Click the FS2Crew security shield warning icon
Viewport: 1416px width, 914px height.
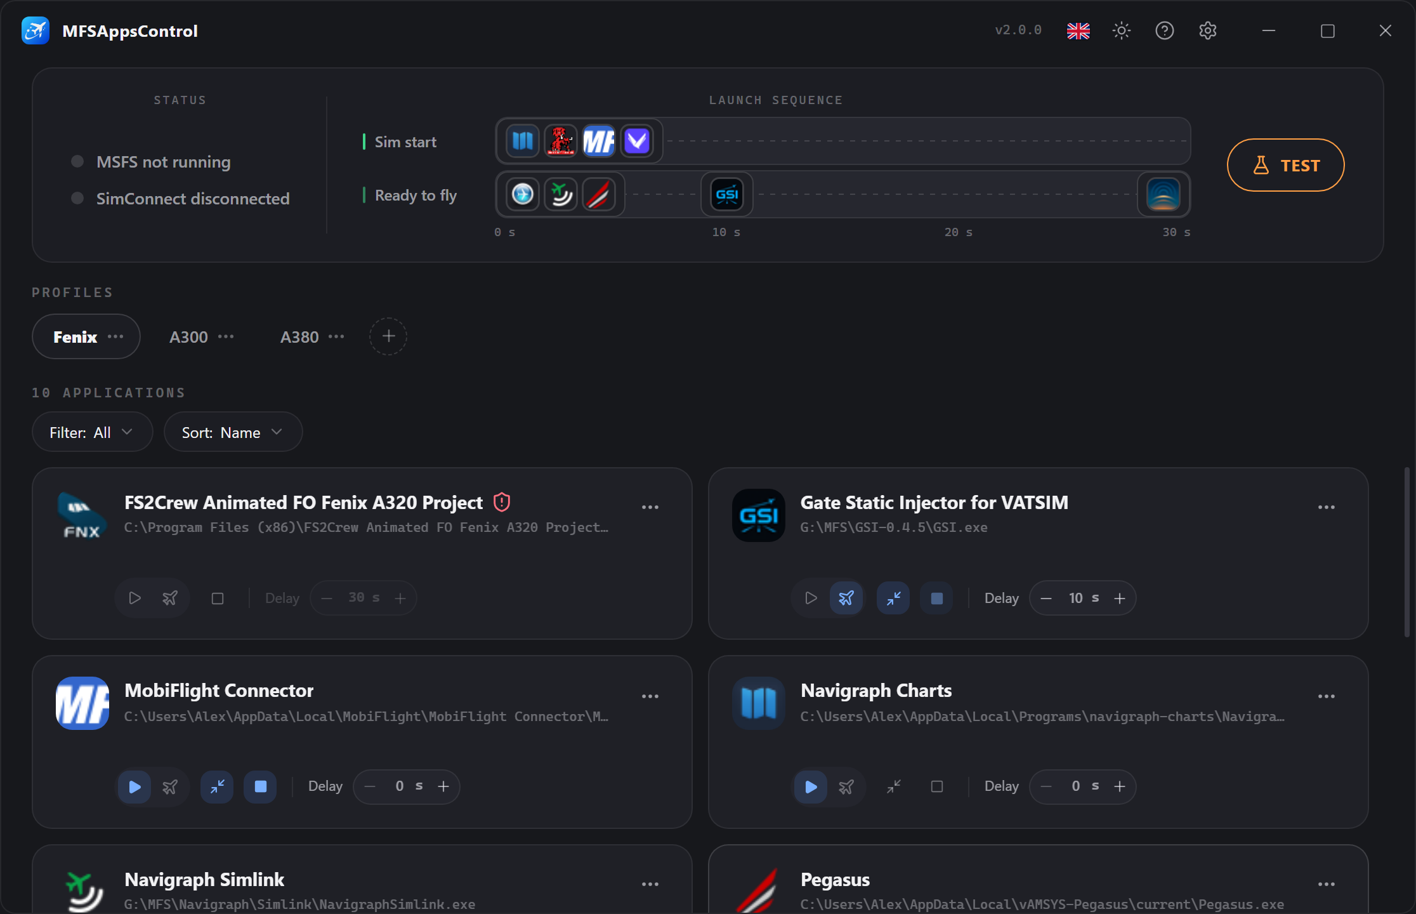501,502
